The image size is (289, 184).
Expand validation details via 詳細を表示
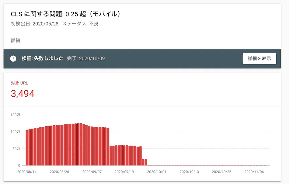[x=259, y=58]
